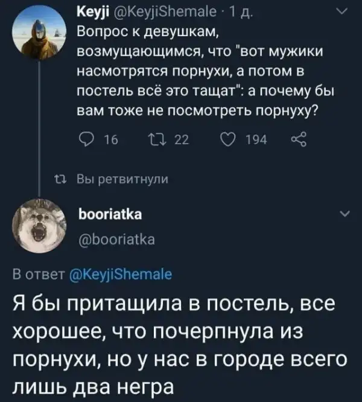Click the Keyji display name

[x=92, y=13]
